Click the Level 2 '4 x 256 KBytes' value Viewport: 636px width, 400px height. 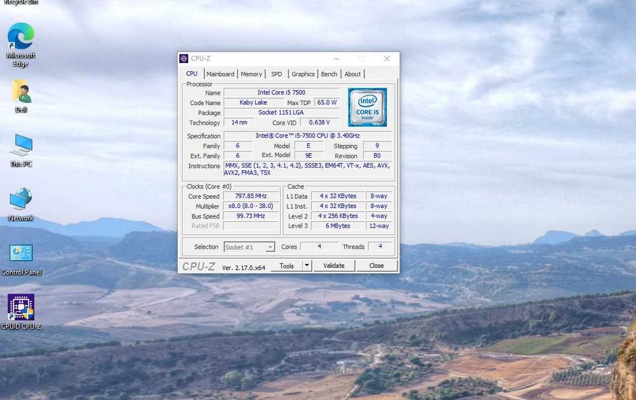tap(338, 216)
